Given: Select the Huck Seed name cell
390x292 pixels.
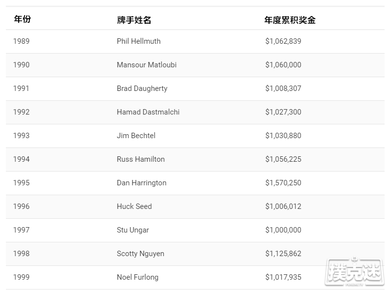Looking at the screenshot, I should coord(134,206).
